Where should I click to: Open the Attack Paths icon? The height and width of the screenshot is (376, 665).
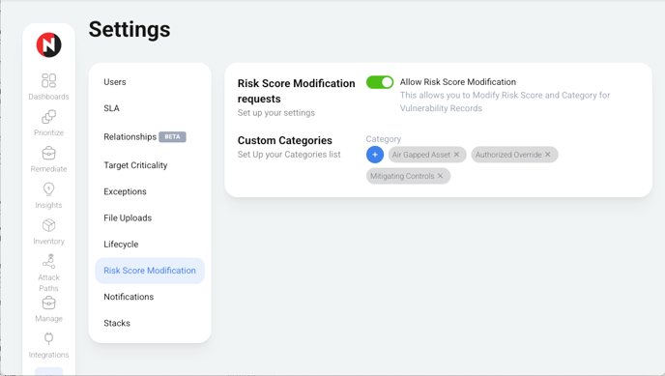pos(48,261)
